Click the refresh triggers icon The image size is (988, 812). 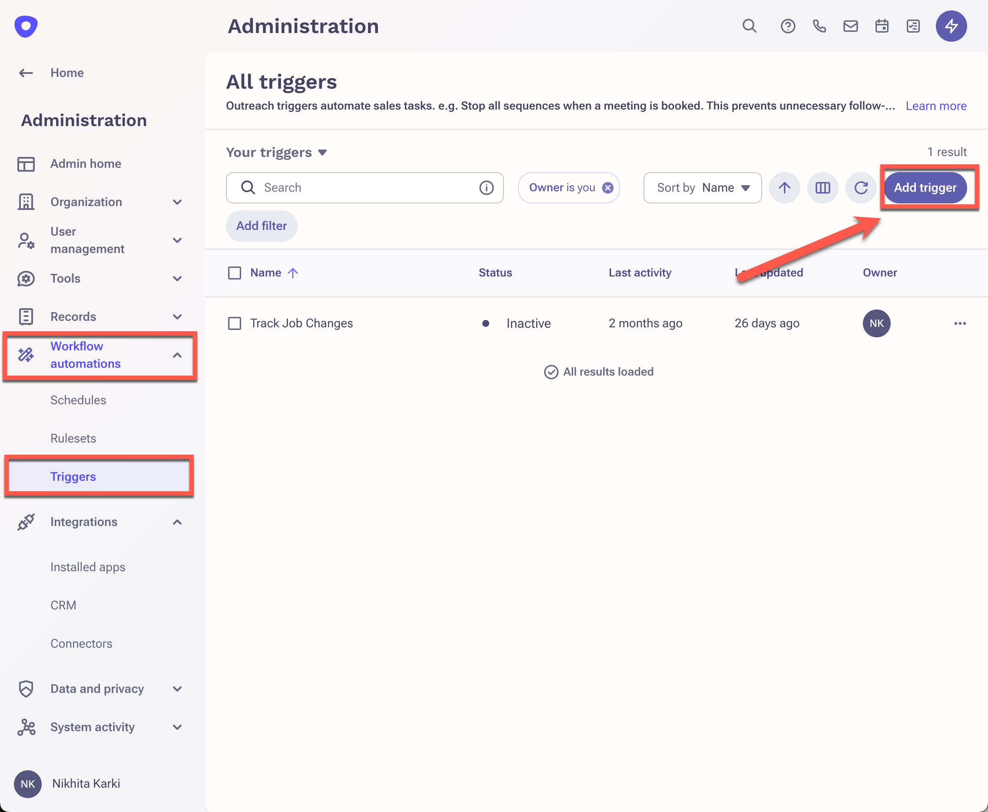click(x=861, y=187)
